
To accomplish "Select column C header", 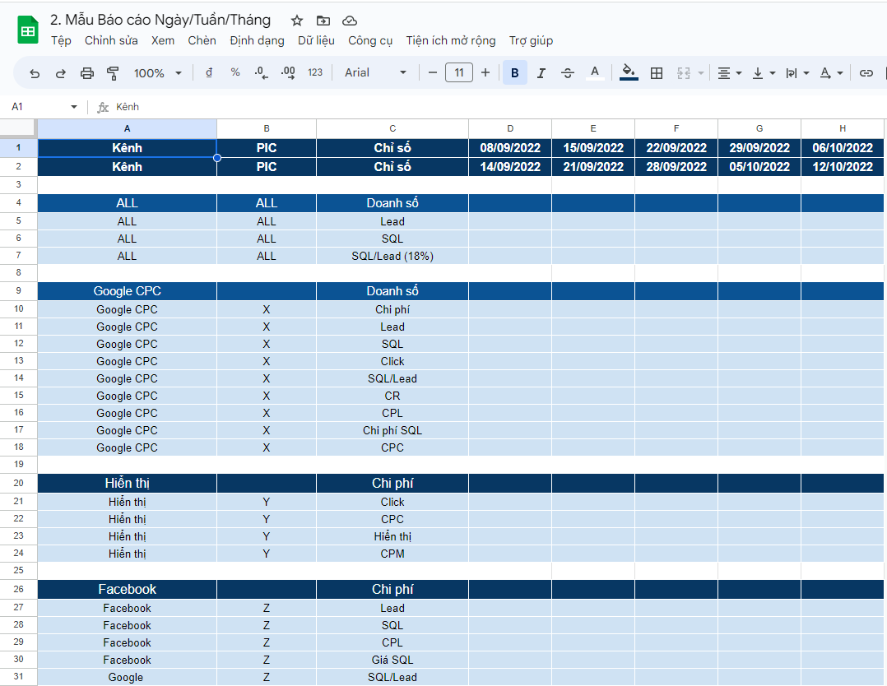I will [x=392, y=128].
